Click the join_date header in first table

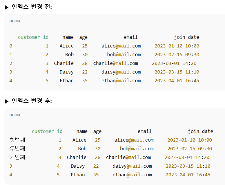coord(186,37)
